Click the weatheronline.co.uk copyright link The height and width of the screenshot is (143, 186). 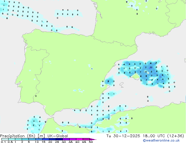tap(161, 140)
